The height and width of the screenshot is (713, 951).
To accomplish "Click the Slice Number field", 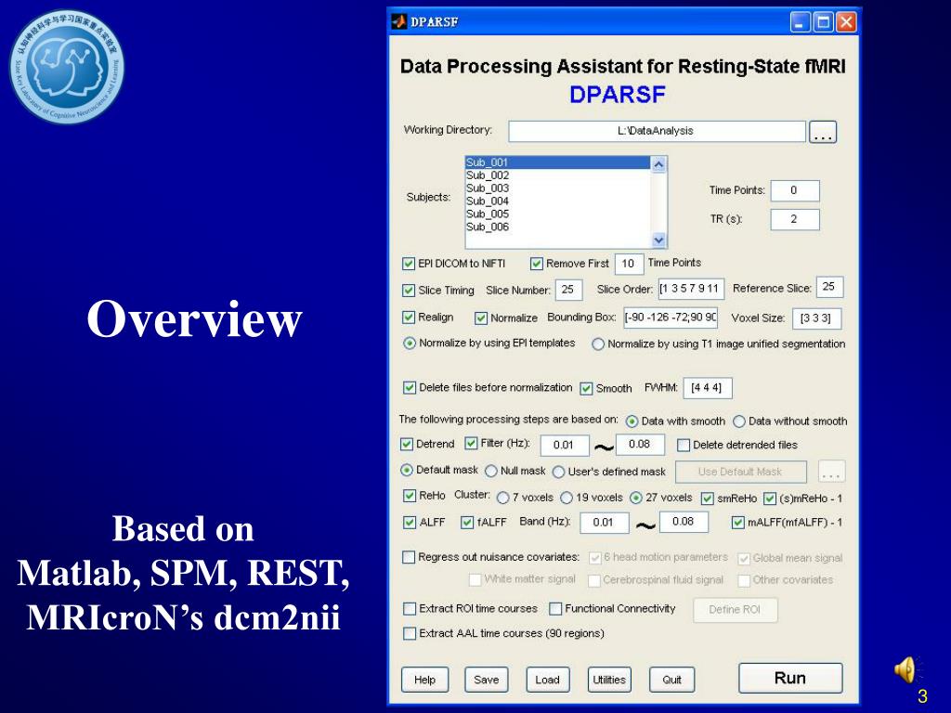I will 568,290.
